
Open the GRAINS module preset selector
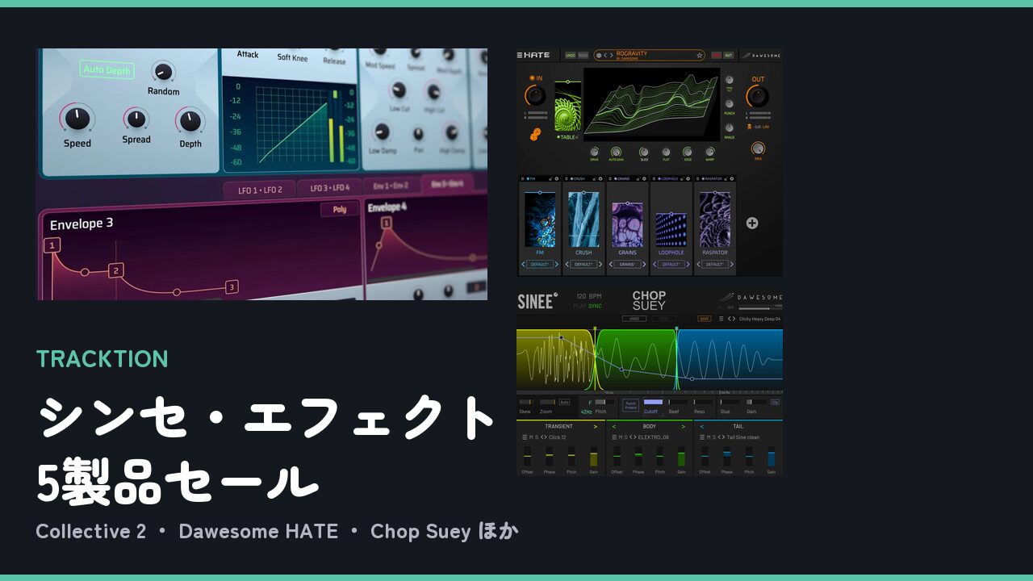coord(627,264)
